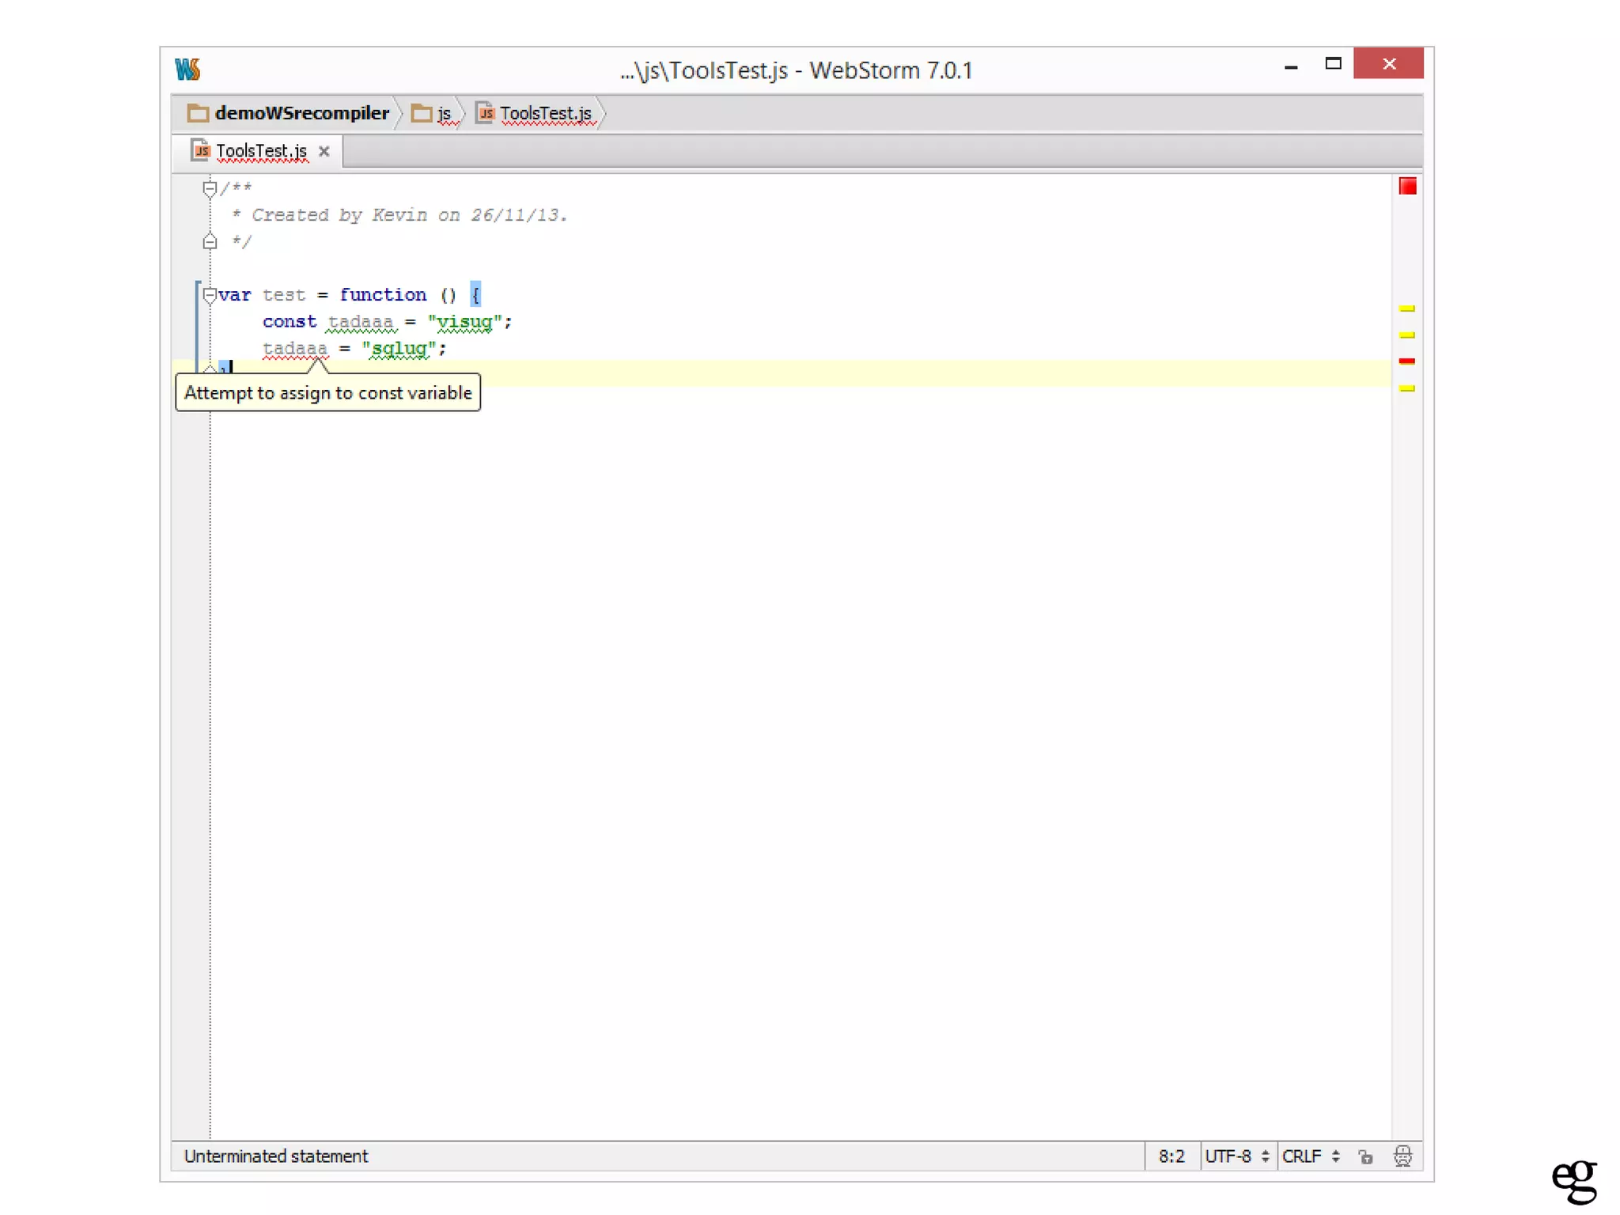Click the "visug" string literal
The width and height of the screenshot is (1620, 1215).
point(464,321)
